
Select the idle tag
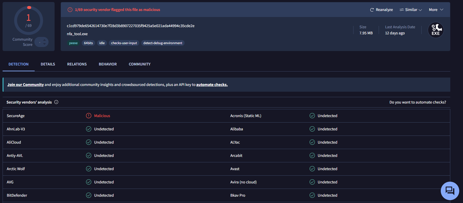102,43
